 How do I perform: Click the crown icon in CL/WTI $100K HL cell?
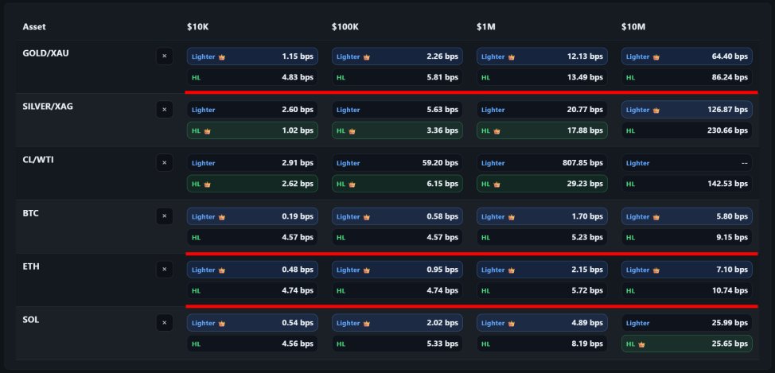click(x=352, y=185)
